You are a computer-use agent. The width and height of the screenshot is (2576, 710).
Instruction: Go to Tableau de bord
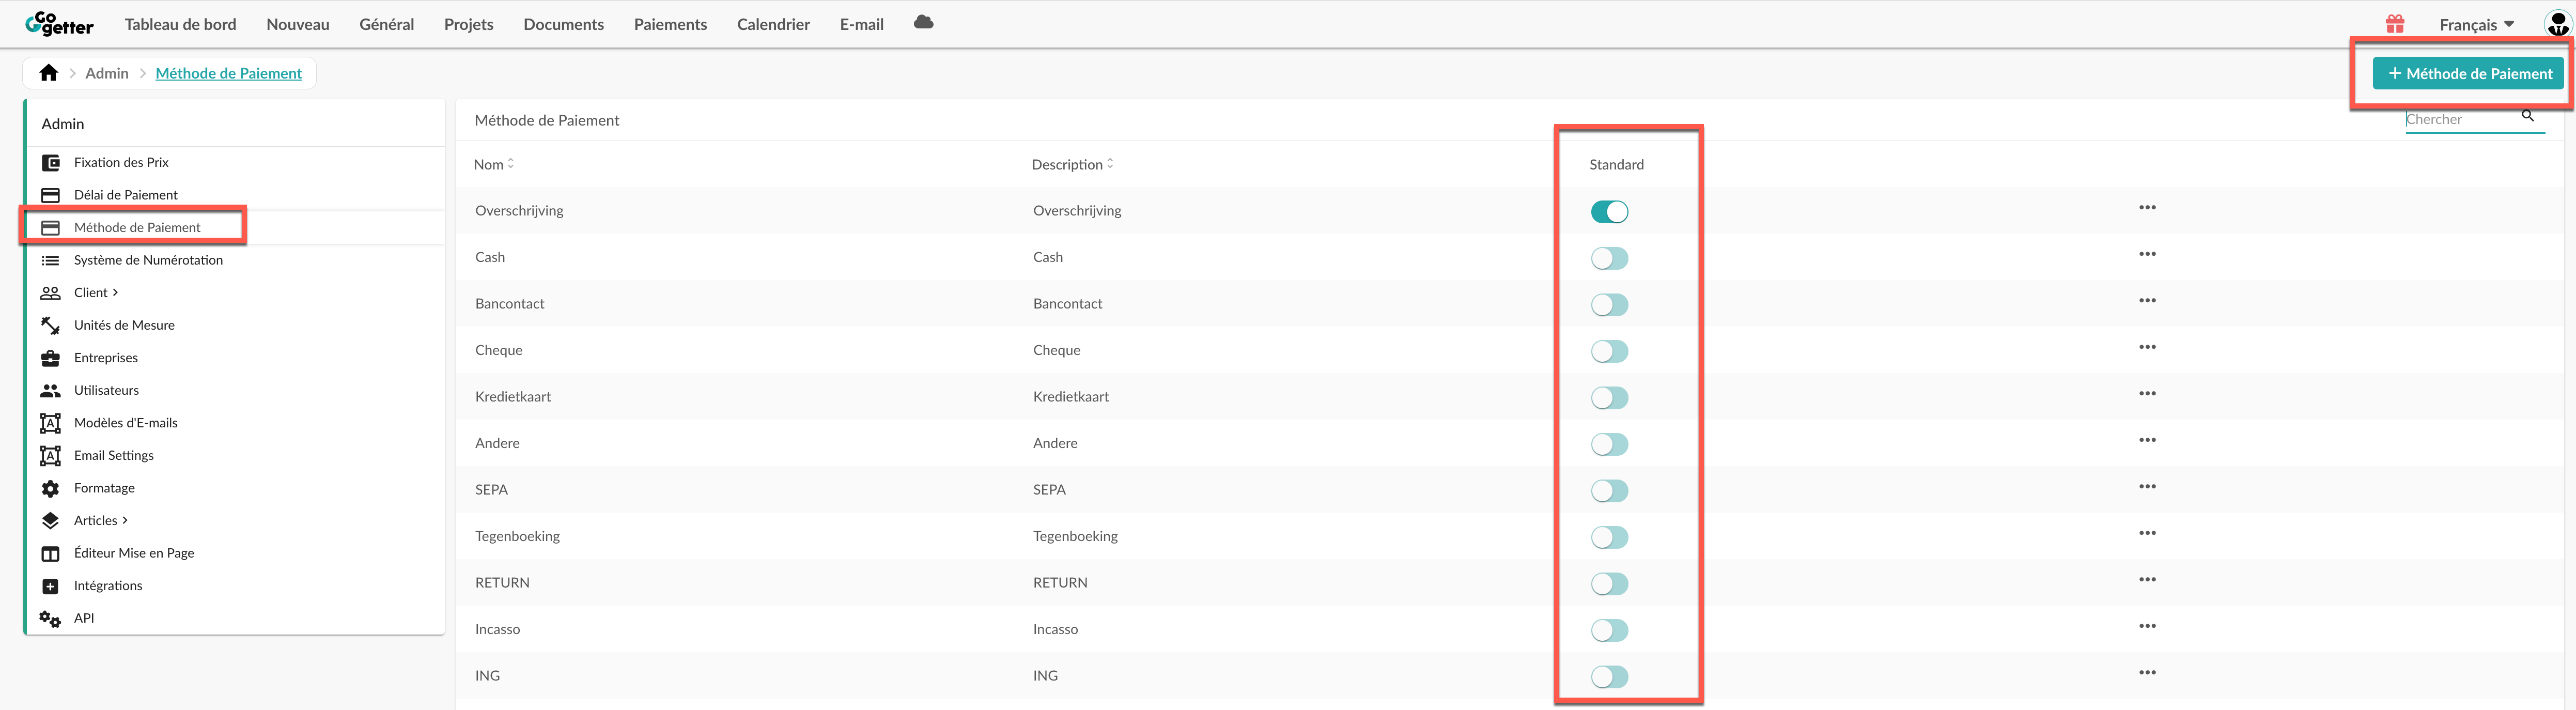pyautogui.click(x=180, y=24)
